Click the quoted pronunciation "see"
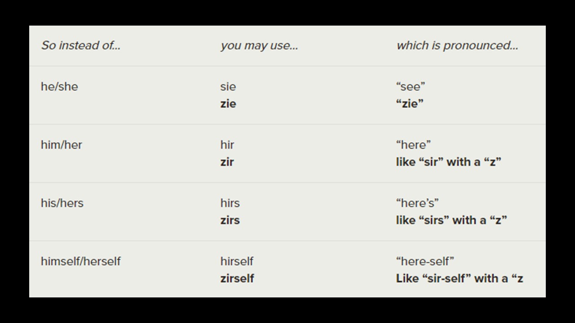Screen dimensions: 575x323 pyautogui.click(x=410, y=86)
